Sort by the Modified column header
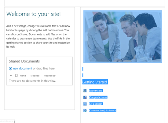The height and width of the screenshot is (123, 168). [35, 76]
